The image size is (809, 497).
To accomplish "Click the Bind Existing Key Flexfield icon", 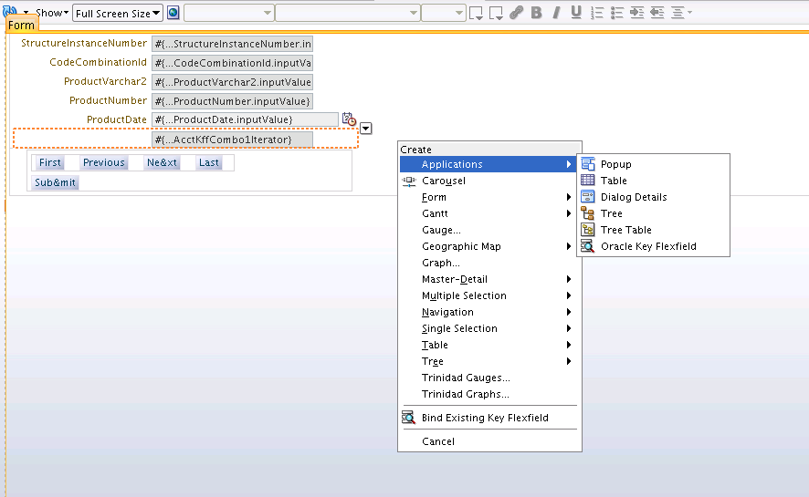I will click(x=409, y=418).
